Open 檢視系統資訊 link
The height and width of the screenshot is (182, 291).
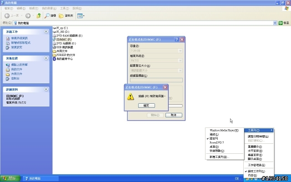pos(19,38)
